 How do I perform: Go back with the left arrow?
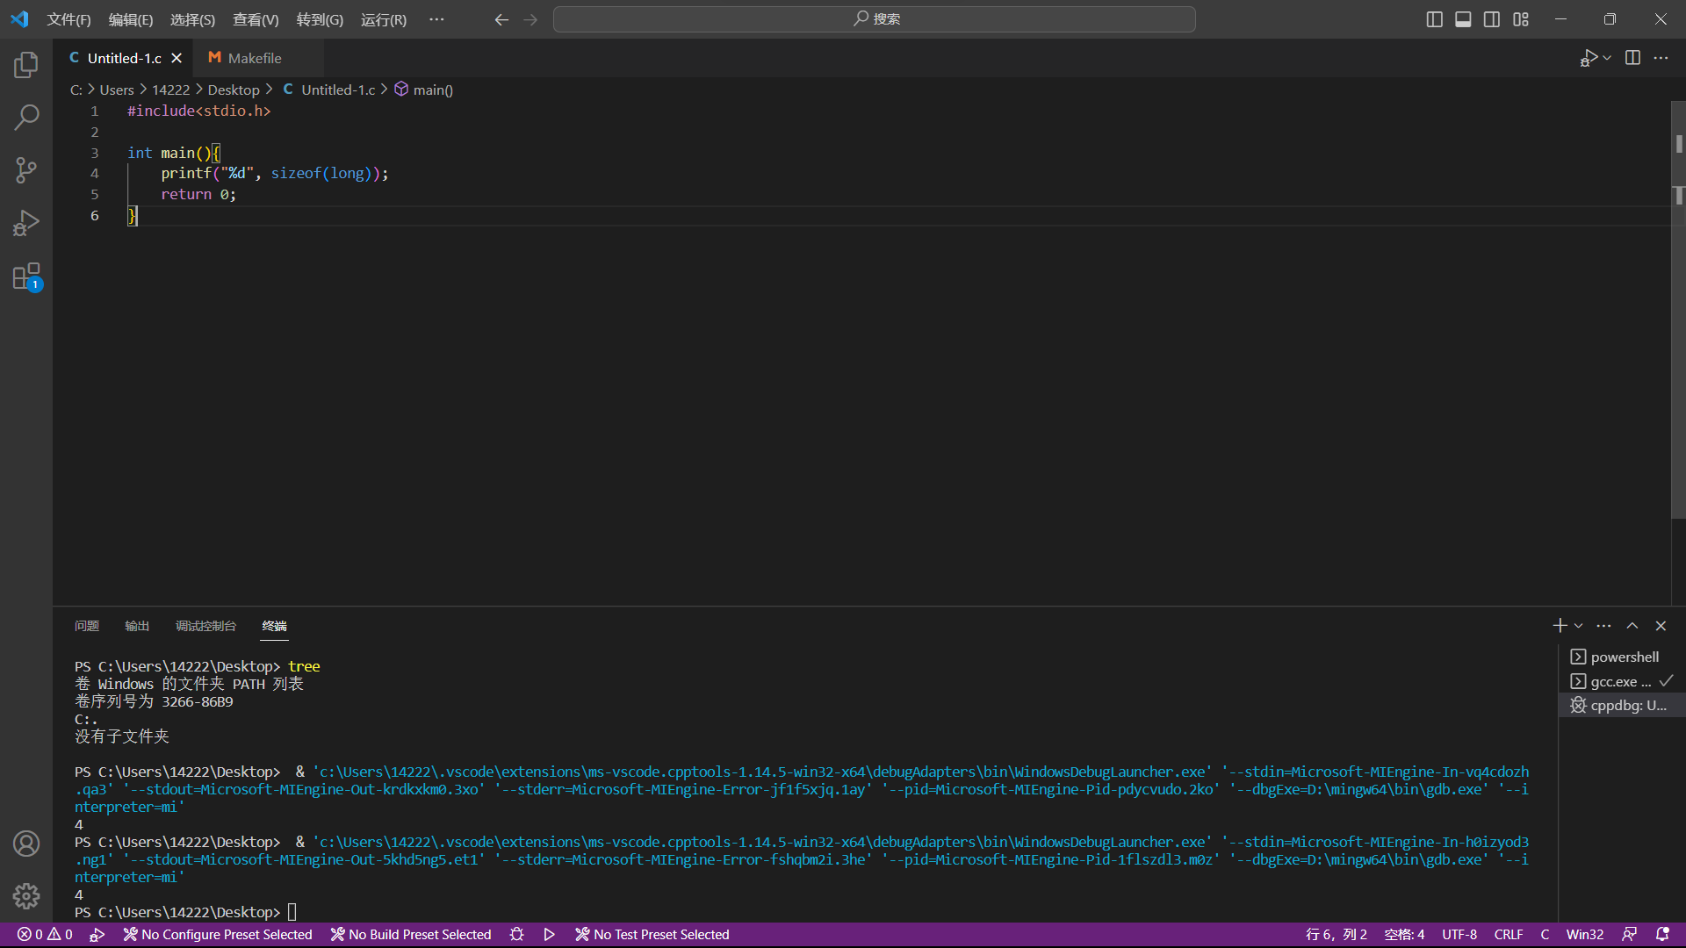coord(501,19)
